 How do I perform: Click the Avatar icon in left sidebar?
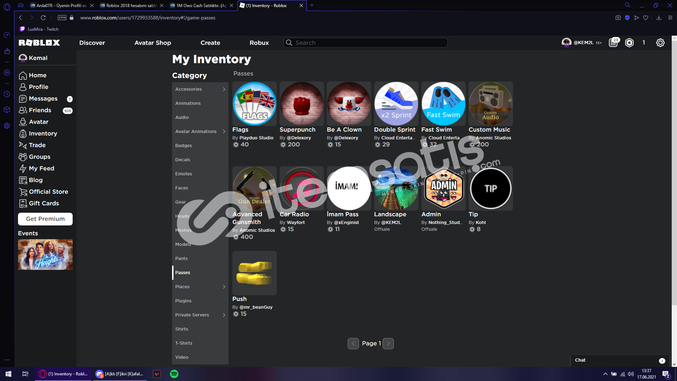point(23,122)
